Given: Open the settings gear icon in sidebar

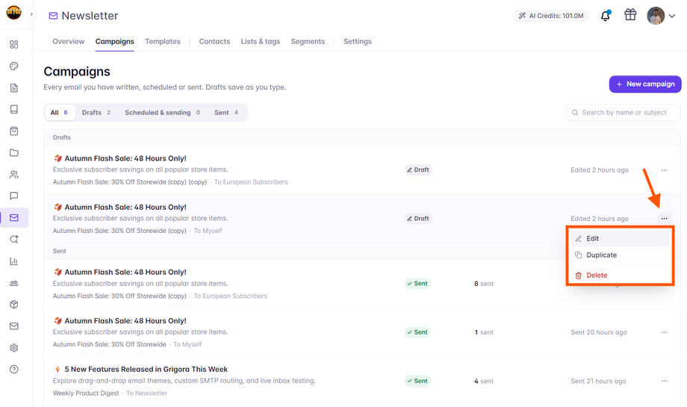Looking at the screenshot, I should click(x=14, y=347).
